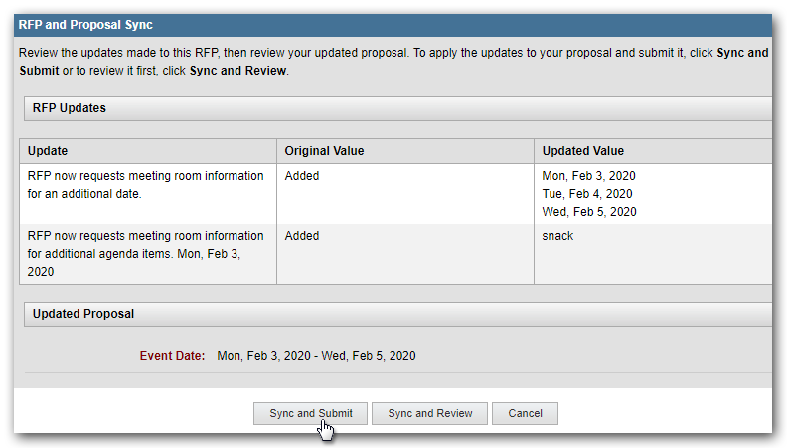Image resolution: width=787 pixels, height=448 pixels.
Task: Click the RFP and Proposal Sync title bar
Action: 86,24
